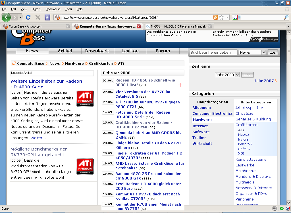The image size is (291, 213).
Task: Focus the Google search box
Action: 262,17
